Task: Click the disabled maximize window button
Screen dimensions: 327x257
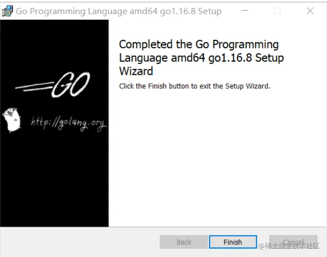Action: tap(277, 11)
